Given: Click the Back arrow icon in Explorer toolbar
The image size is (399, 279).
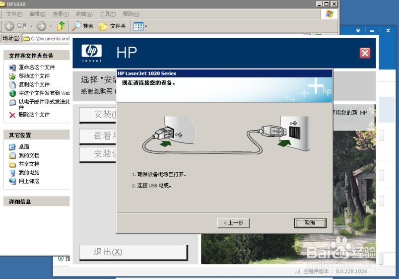Looking at the screenshot, I should [9, 26].
